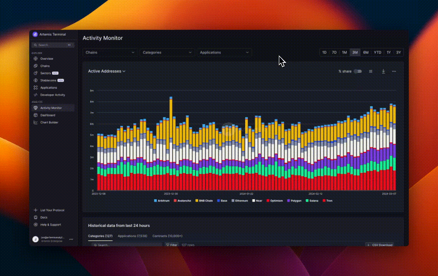Toggle the Ethereum legend swatch

coord(233,200)
